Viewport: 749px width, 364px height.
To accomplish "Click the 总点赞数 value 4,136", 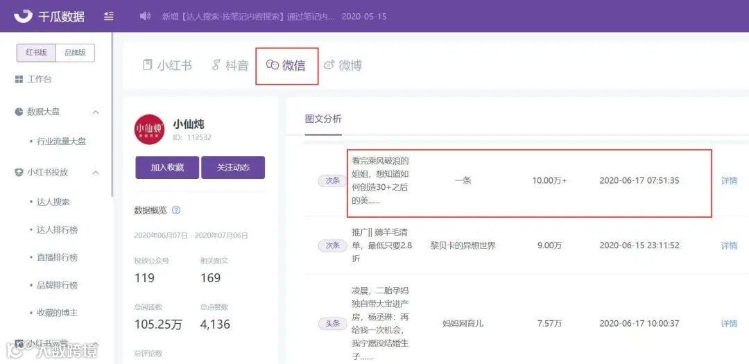I will coord(215,324).
